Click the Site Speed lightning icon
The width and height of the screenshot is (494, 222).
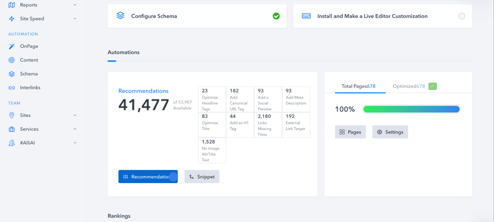12,19
